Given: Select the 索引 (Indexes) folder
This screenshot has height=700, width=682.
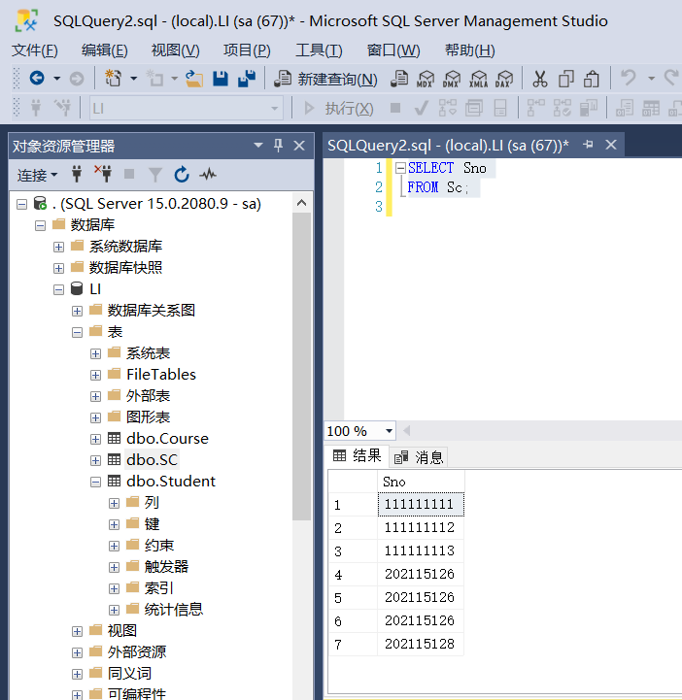Looking at the screenshot, I should coord(158,588).
